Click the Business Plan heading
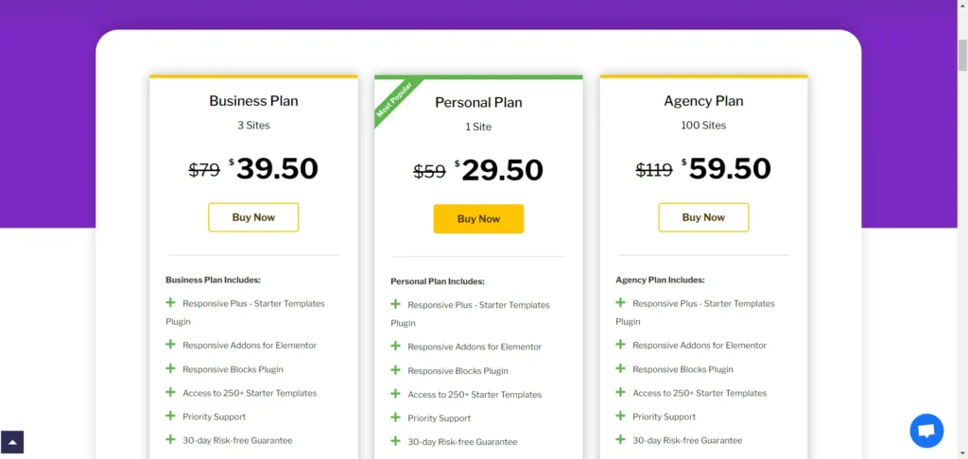968x459 pixels. click(x=253, y=101)
